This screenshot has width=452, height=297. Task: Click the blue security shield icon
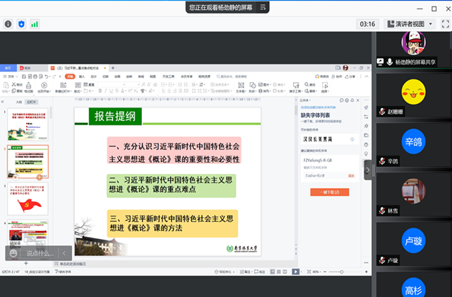coord(21,24)
